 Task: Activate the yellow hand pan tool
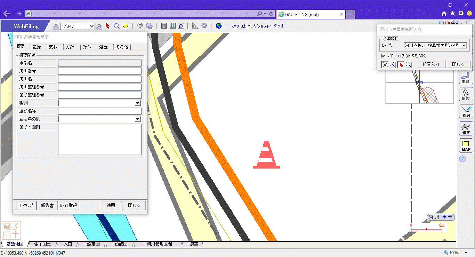126,26
